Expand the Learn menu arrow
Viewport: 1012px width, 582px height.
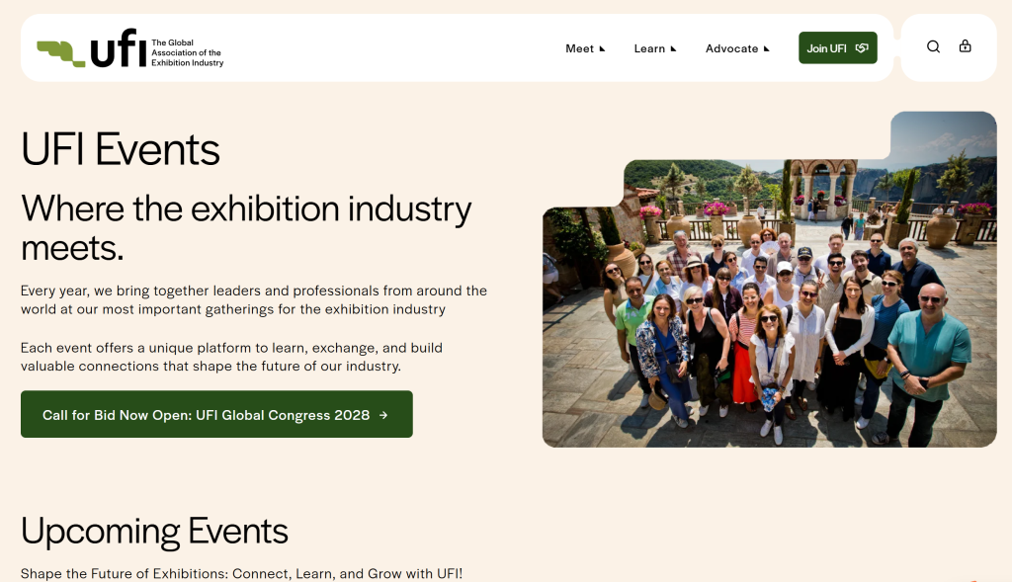pyautogui.click(x=673, y=48)
